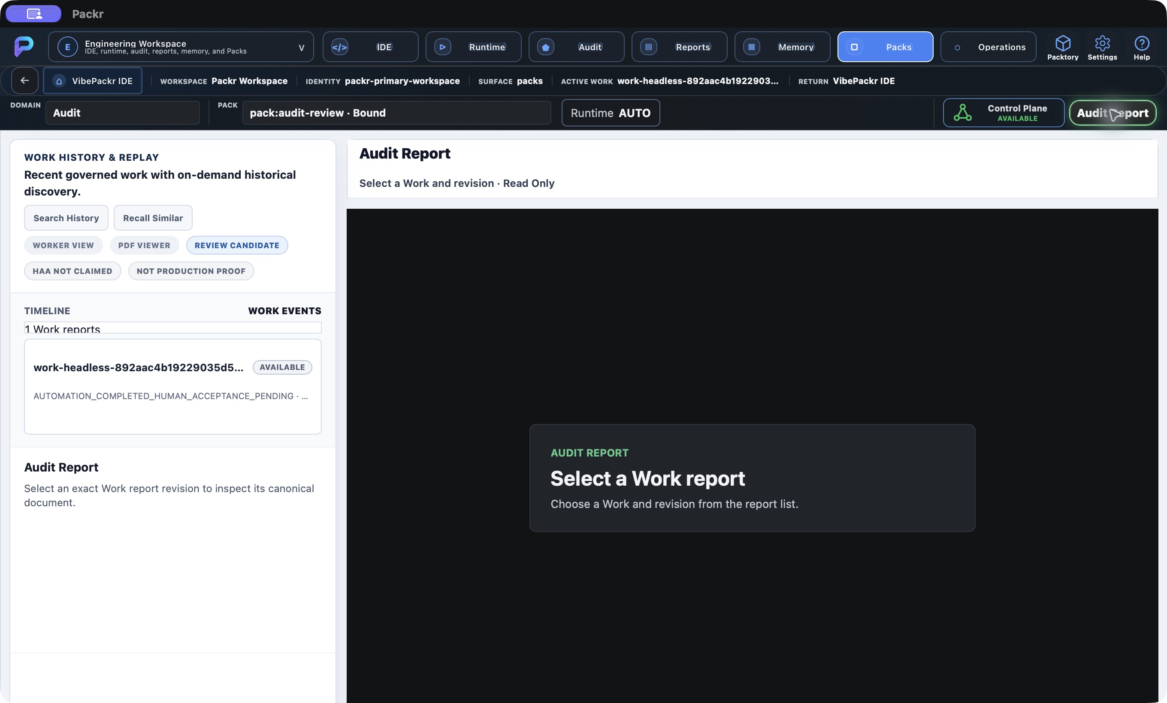Click the VibePackr IDE home icon
1167x703 pixels.
(59, 81)
